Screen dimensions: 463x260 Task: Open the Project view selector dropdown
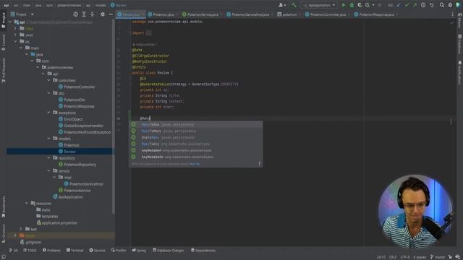[x=22, y=14]
